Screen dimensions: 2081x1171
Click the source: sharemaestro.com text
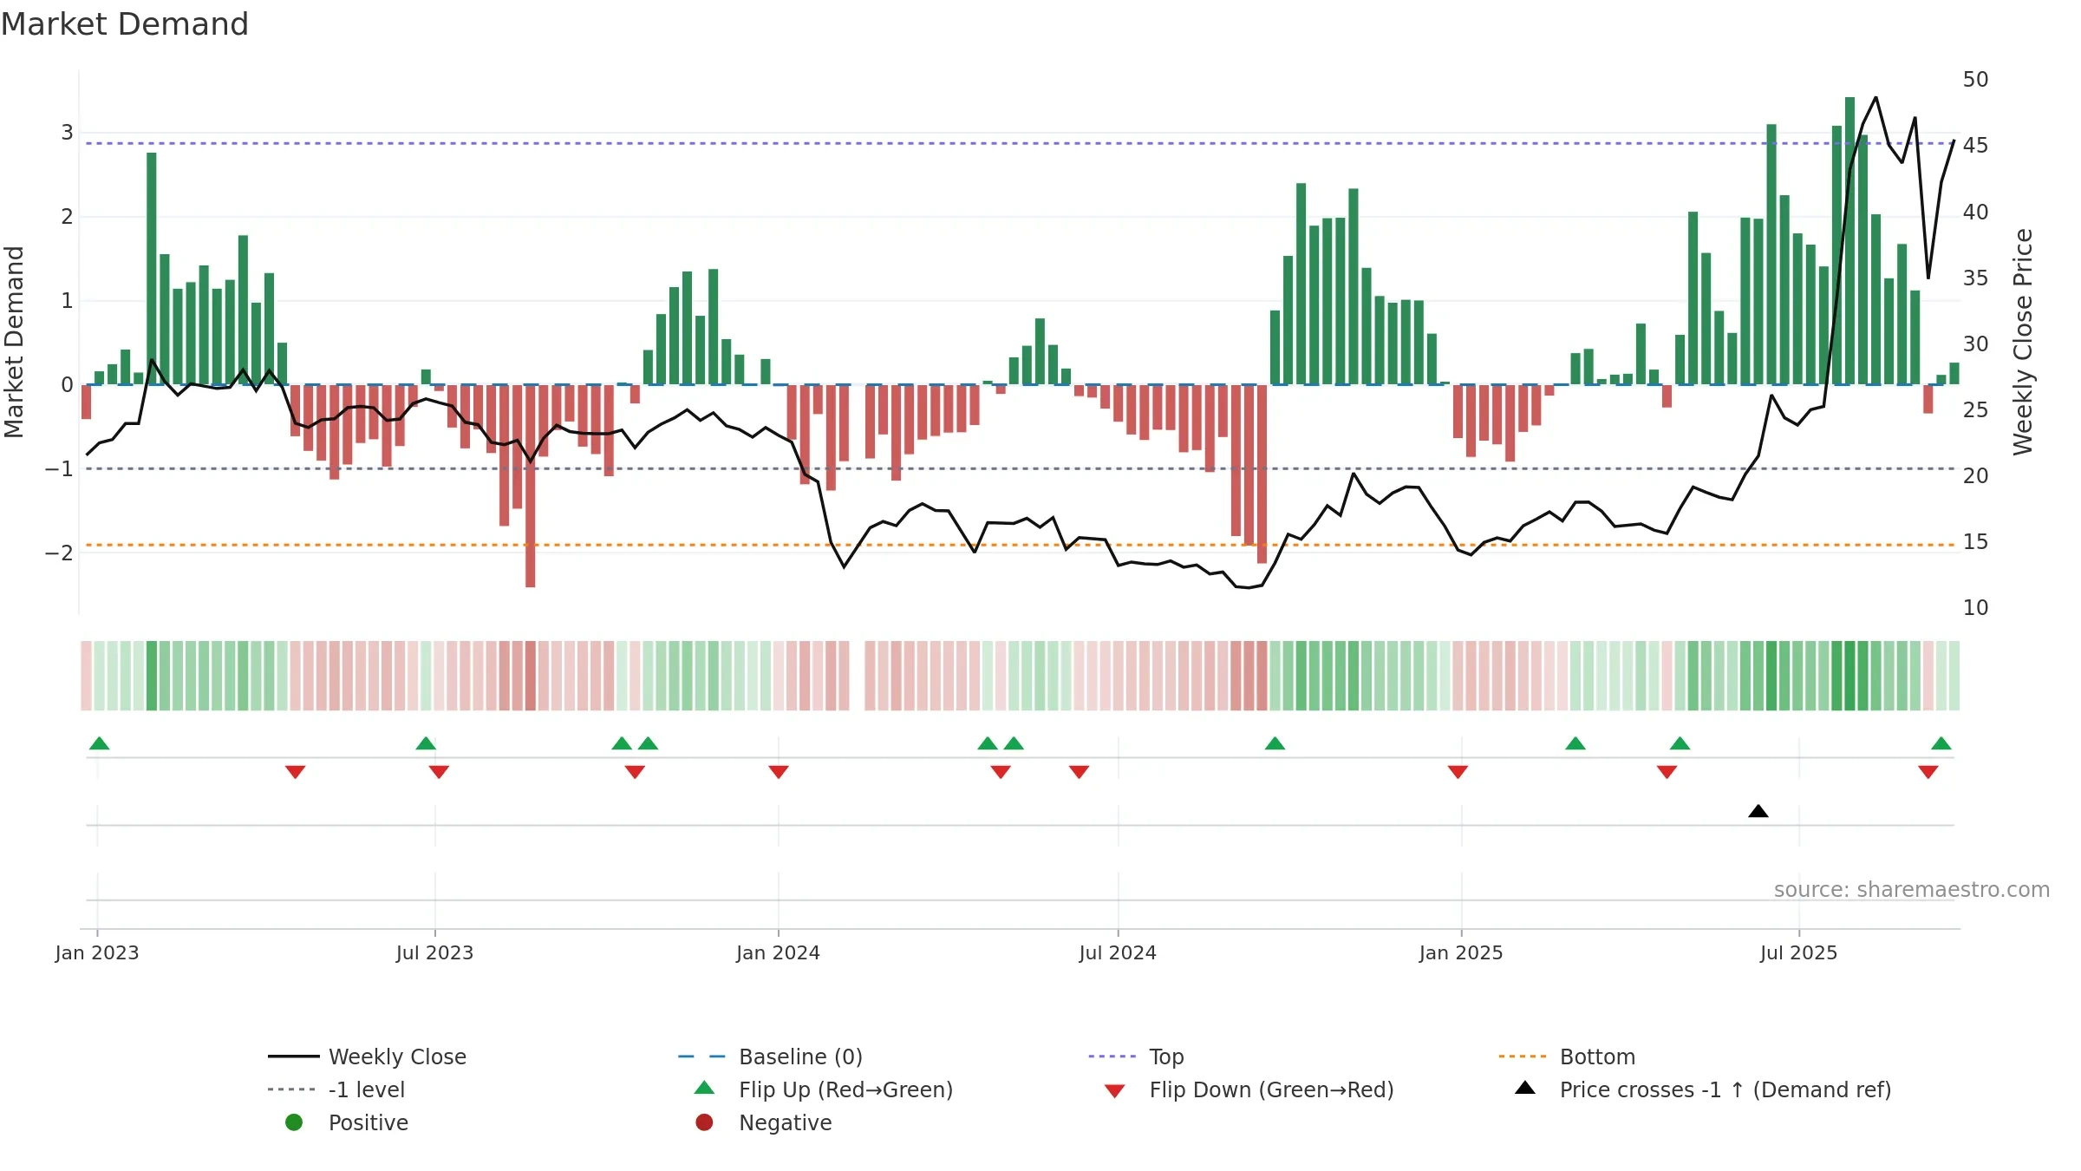pyautogui.click(x=1912, y=890)
